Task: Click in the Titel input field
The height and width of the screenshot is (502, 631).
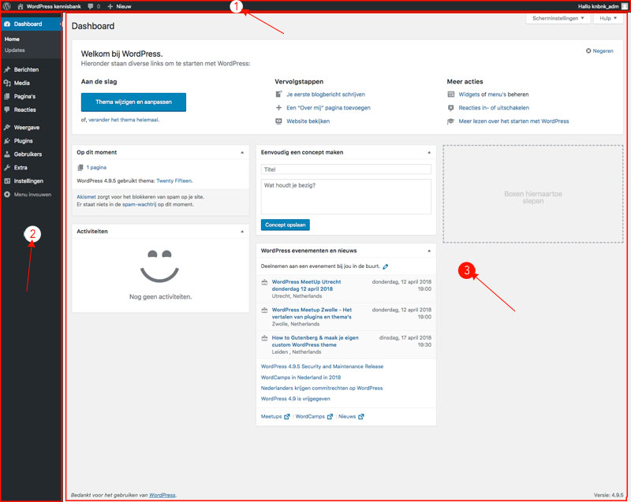Action: coord(346,169)
